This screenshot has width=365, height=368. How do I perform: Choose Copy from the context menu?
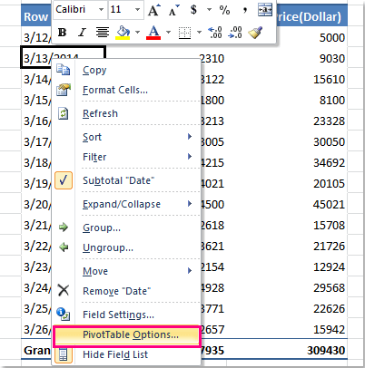126,70
